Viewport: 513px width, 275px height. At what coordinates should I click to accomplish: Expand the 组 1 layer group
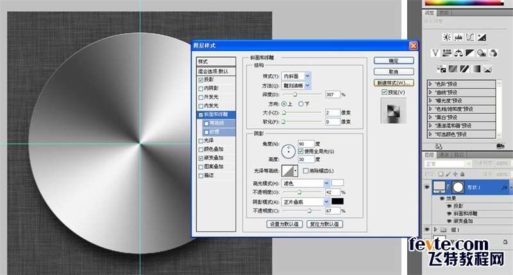(435, 230)
